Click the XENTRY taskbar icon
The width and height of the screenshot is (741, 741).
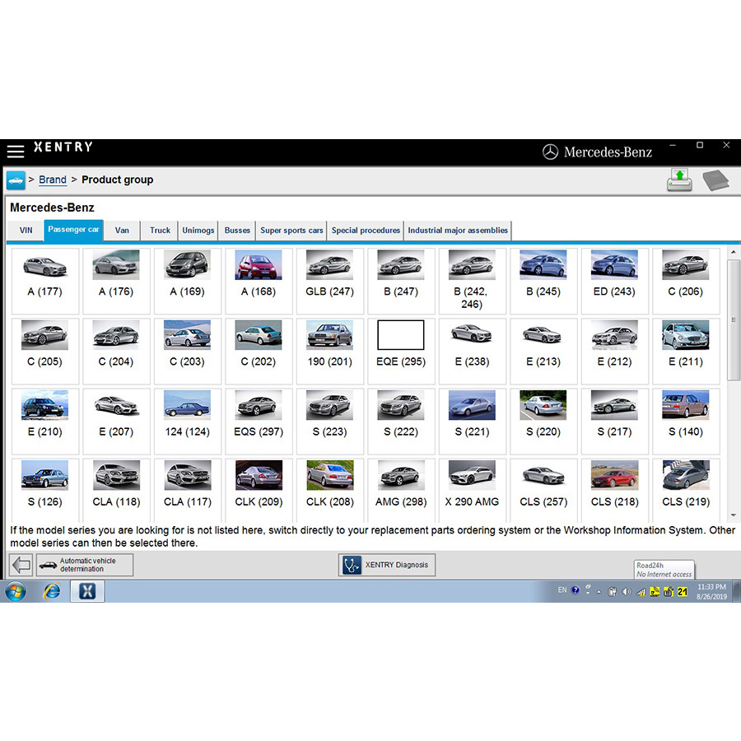(87, 591)
